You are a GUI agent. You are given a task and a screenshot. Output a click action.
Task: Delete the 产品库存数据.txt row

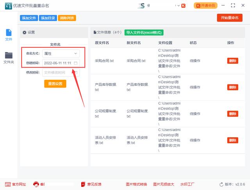(x=233, y=87)
